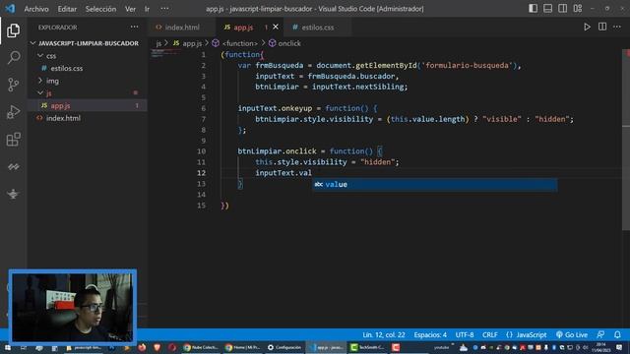Change indentation via Espacios: 4
The height and width of the screenshot is (354, 630).
(430, 334)
